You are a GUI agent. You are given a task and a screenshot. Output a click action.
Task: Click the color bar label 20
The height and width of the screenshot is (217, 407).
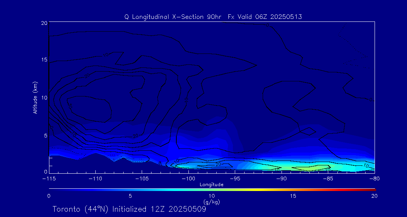[375, 196]
